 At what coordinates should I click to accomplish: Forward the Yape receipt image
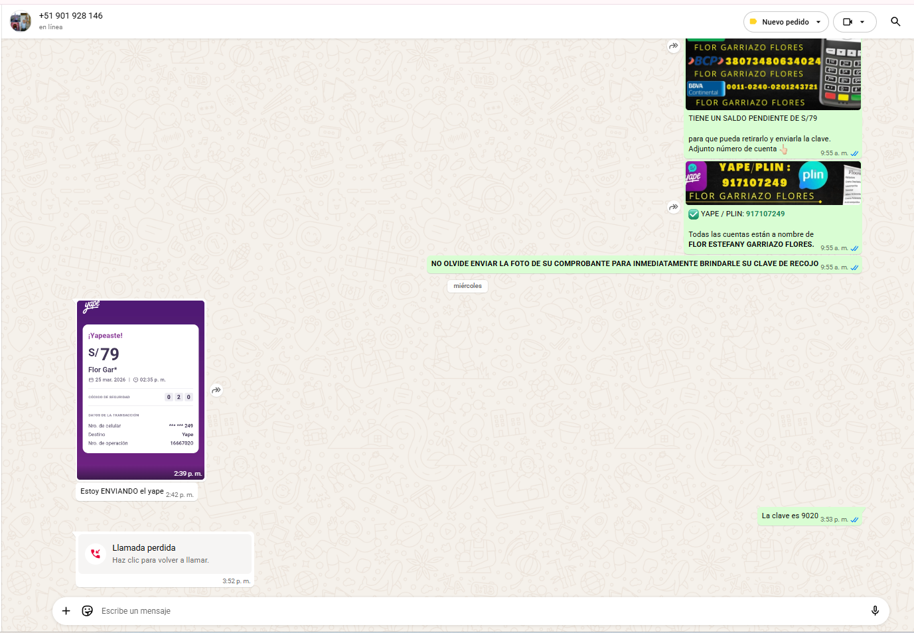pos(216,390)
